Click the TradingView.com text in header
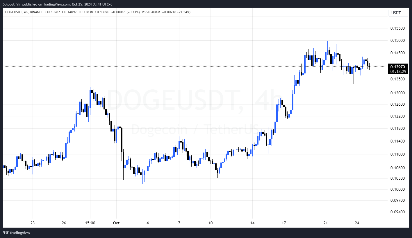This screenshot has height=238, width=412. pos(57,4)
